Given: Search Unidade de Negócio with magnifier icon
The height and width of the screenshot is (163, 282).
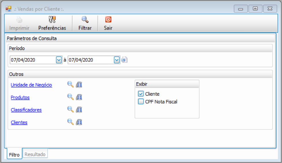Looking at the screenshot, I should click(70, 84).
